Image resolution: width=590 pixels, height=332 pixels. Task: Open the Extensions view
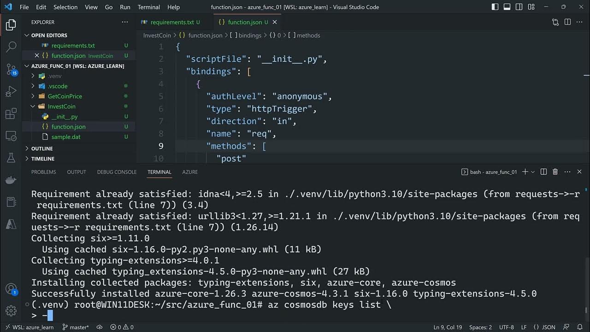pyautogui.click(x=11, y=114)
